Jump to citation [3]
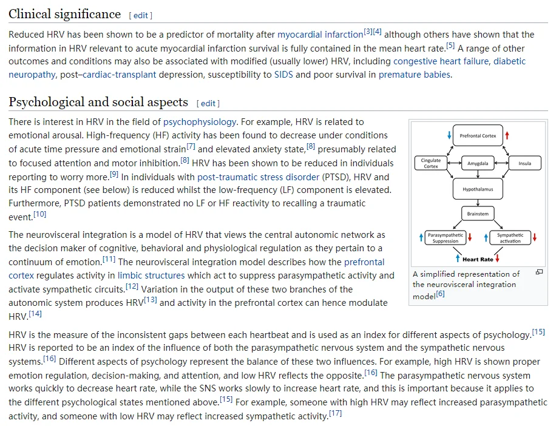The height and width of the screenshot is (426, 556). tap(368, 32)
